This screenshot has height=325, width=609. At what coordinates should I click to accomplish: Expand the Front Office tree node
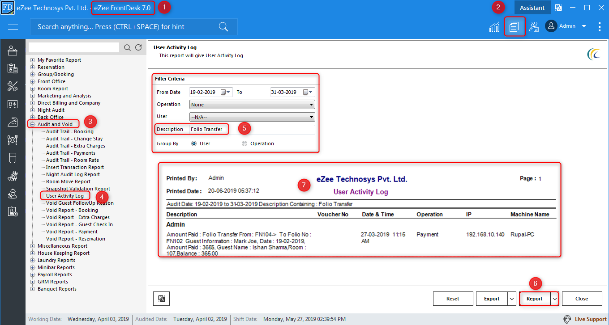[x=32, y=81]
